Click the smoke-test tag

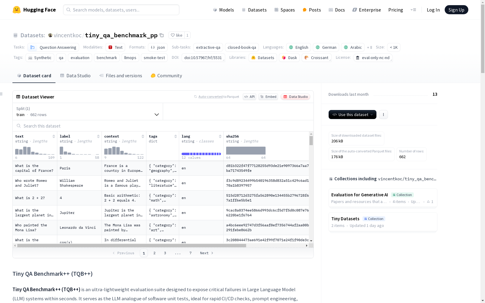tap(154, 58)
